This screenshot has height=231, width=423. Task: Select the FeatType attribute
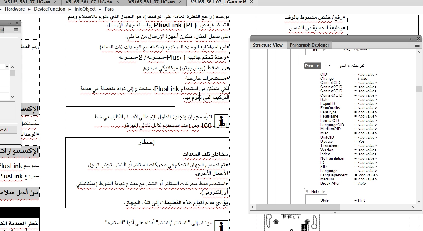point(348,112)
